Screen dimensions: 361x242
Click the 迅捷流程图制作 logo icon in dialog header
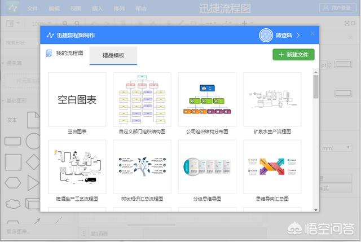[50, 35]
